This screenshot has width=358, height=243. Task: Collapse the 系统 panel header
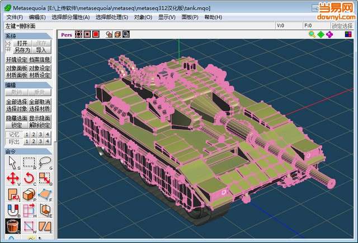[27, 36]
